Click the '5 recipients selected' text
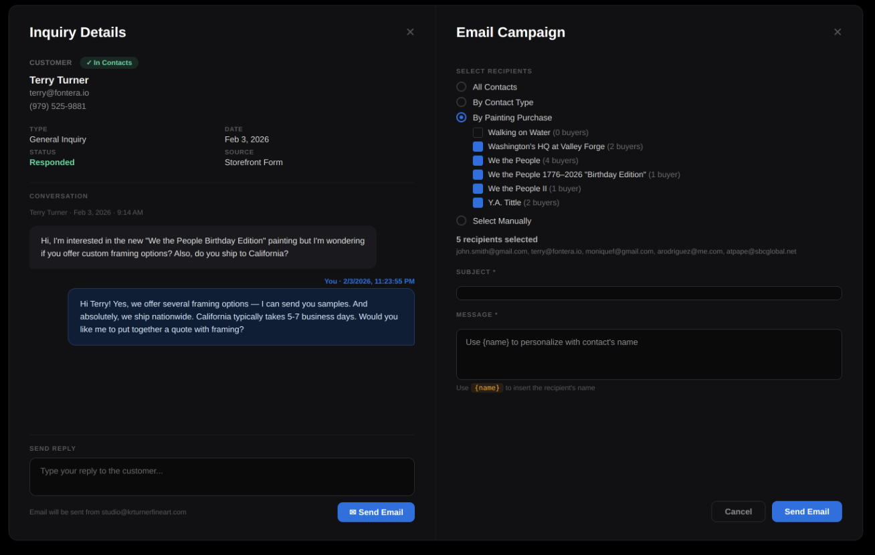This screenshot has width=875, height=555. [497, 239]
